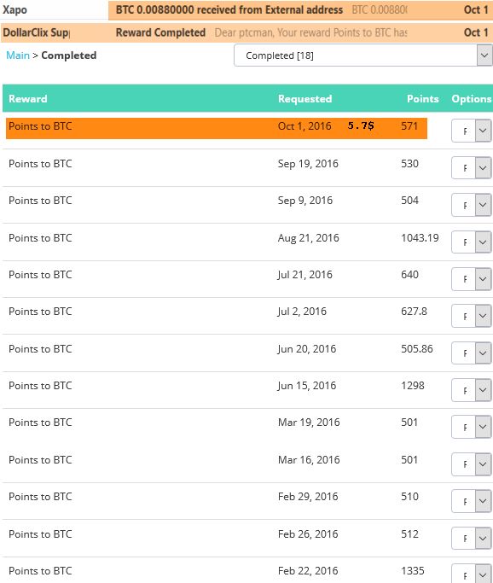Click the 505.86 points value
This screenshot has width=493, height=583.
(417, 349)
